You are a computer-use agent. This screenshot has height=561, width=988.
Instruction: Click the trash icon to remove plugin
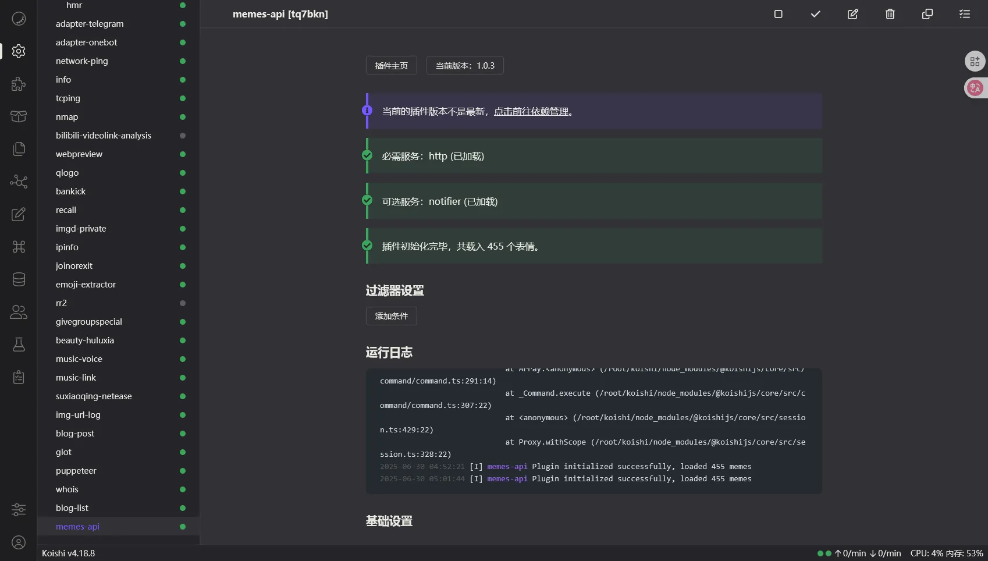pos(890,14)
